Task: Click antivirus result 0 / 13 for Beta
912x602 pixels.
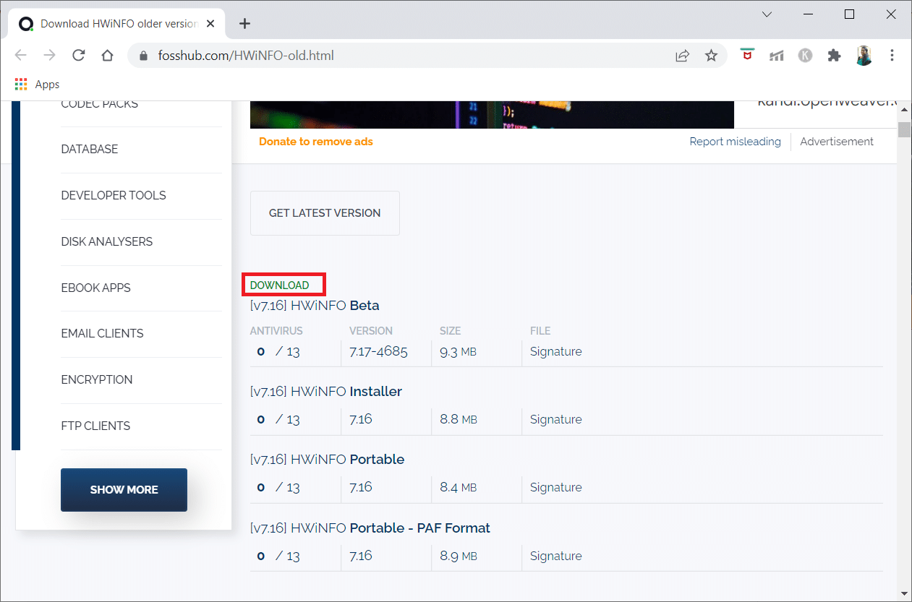Action: click(278, 352)
